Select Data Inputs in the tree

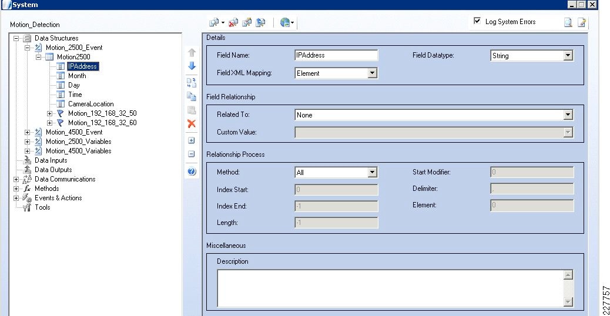click(x=51, y=160)
